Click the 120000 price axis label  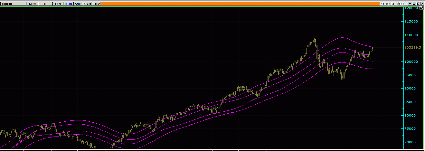point(411,8)
